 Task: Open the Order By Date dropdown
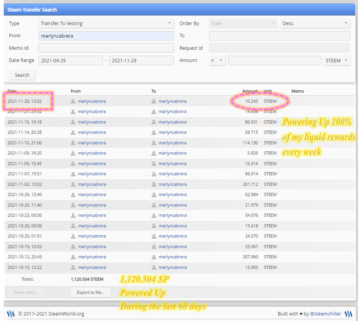click(x=243, y=23)
